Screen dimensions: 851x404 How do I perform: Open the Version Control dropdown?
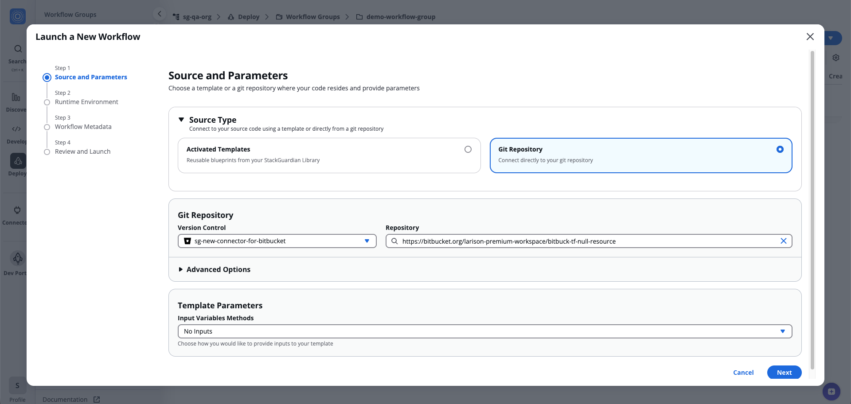click(367, 241)
